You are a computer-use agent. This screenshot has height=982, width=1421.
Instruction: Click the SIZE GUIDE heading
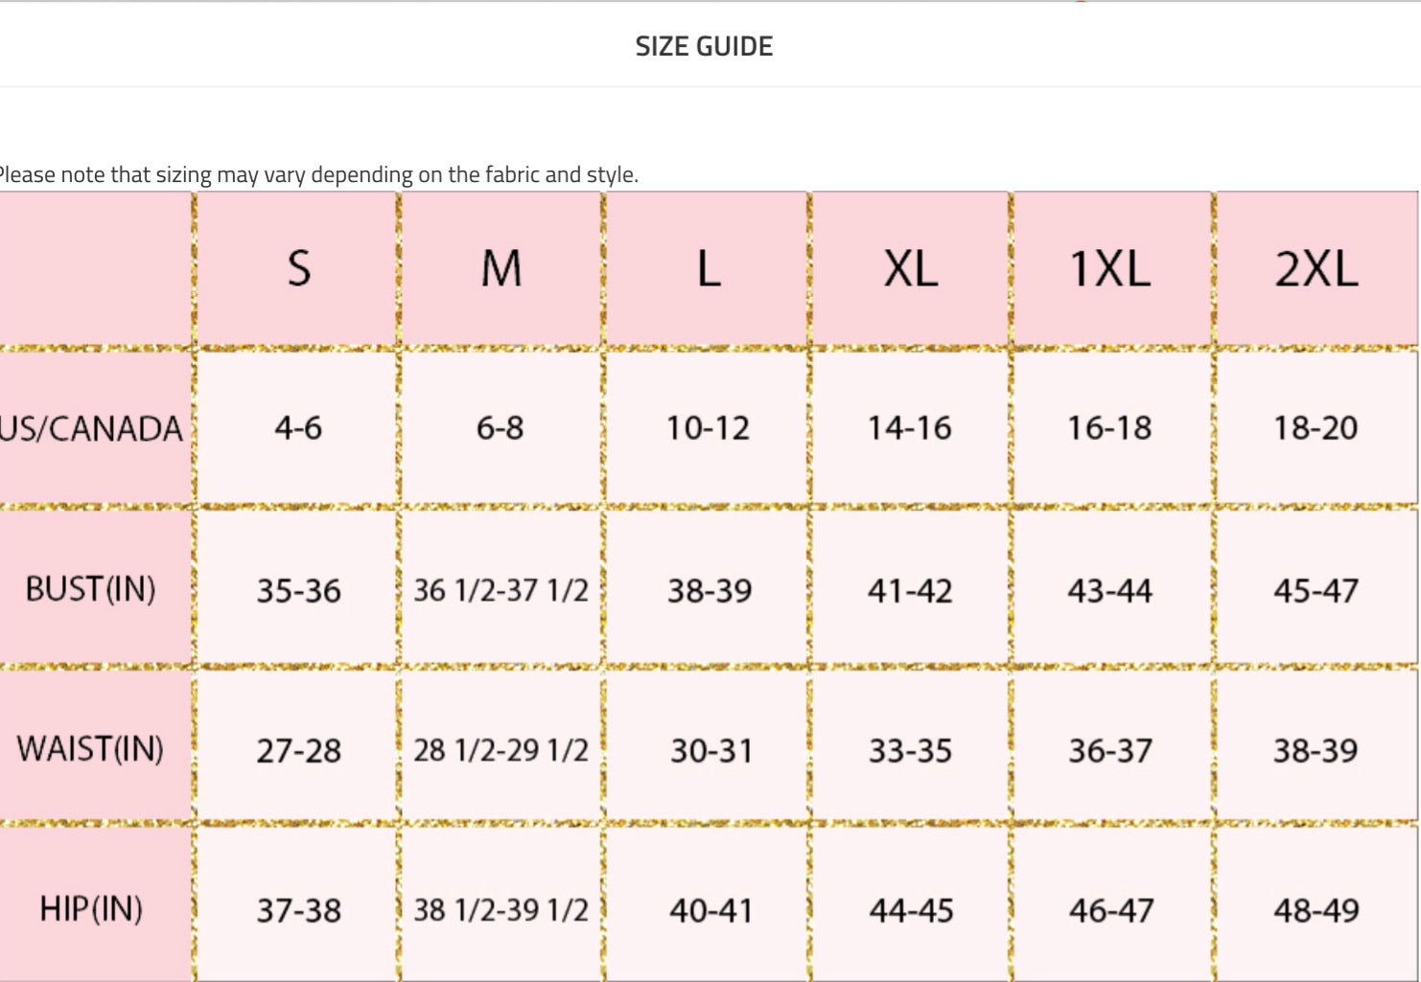(704, 46)
